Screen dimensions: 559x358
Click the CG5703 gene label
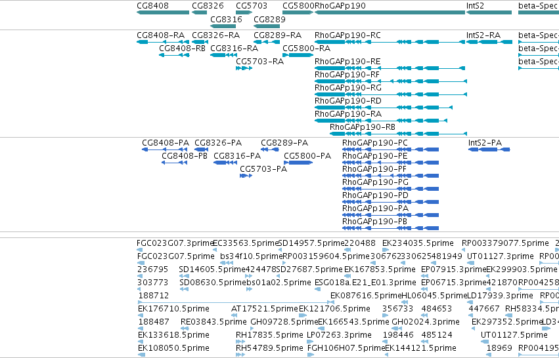point(252,6)
